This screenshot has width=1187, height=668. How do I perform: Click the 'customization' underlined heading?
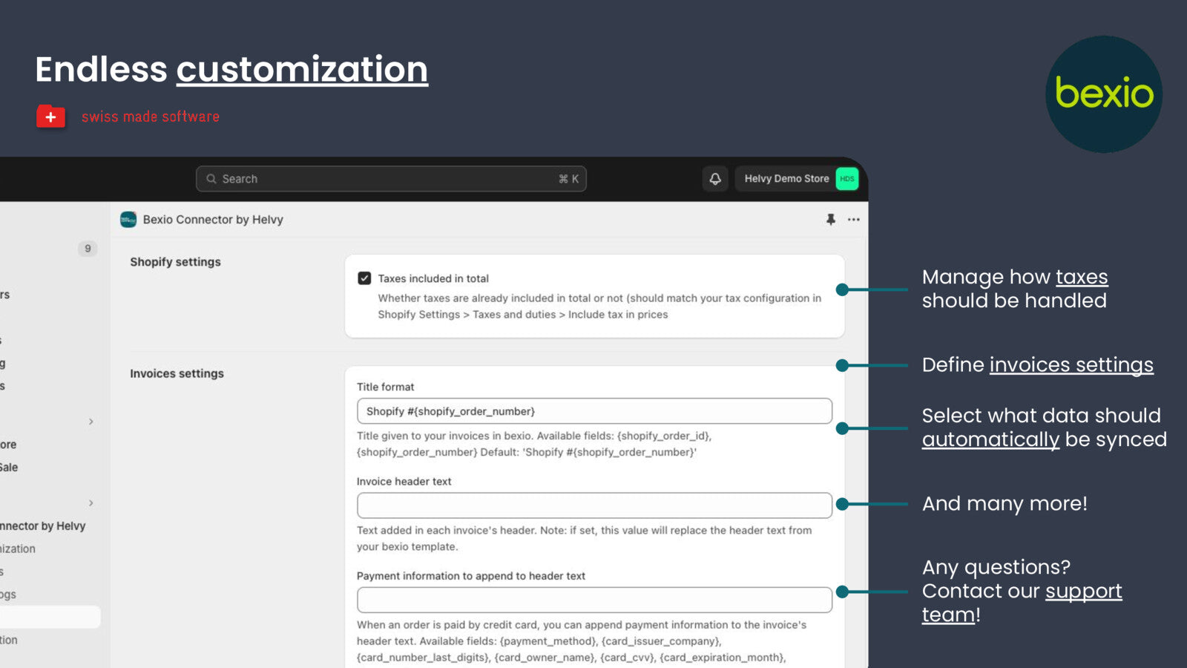(x=302, y=69)
